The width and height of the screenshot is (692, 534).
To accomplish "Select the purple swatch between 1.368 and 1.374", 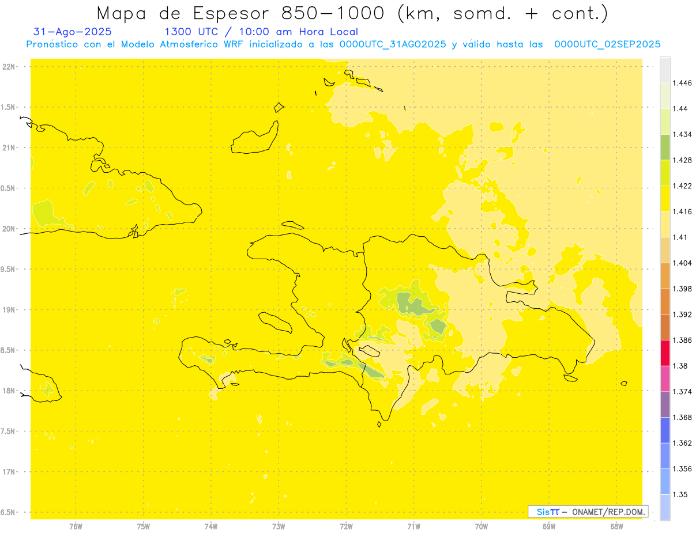I will tap(665, 404).
